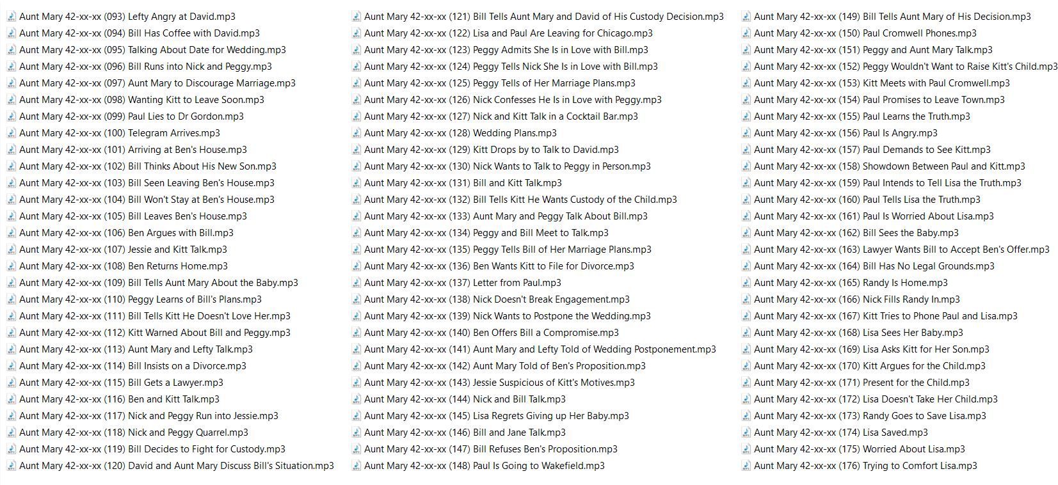Select Showdown Between Paul and Kitt.mp3

tap(889, 166)
